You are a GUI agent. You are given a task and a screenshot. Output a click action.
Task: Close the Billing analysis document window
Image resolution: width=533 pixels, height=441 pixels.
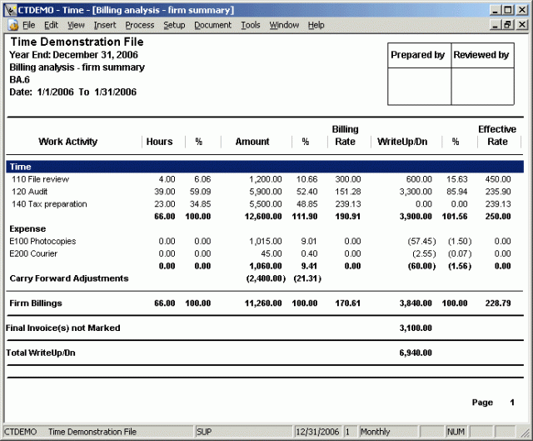(x=522, y=25)
